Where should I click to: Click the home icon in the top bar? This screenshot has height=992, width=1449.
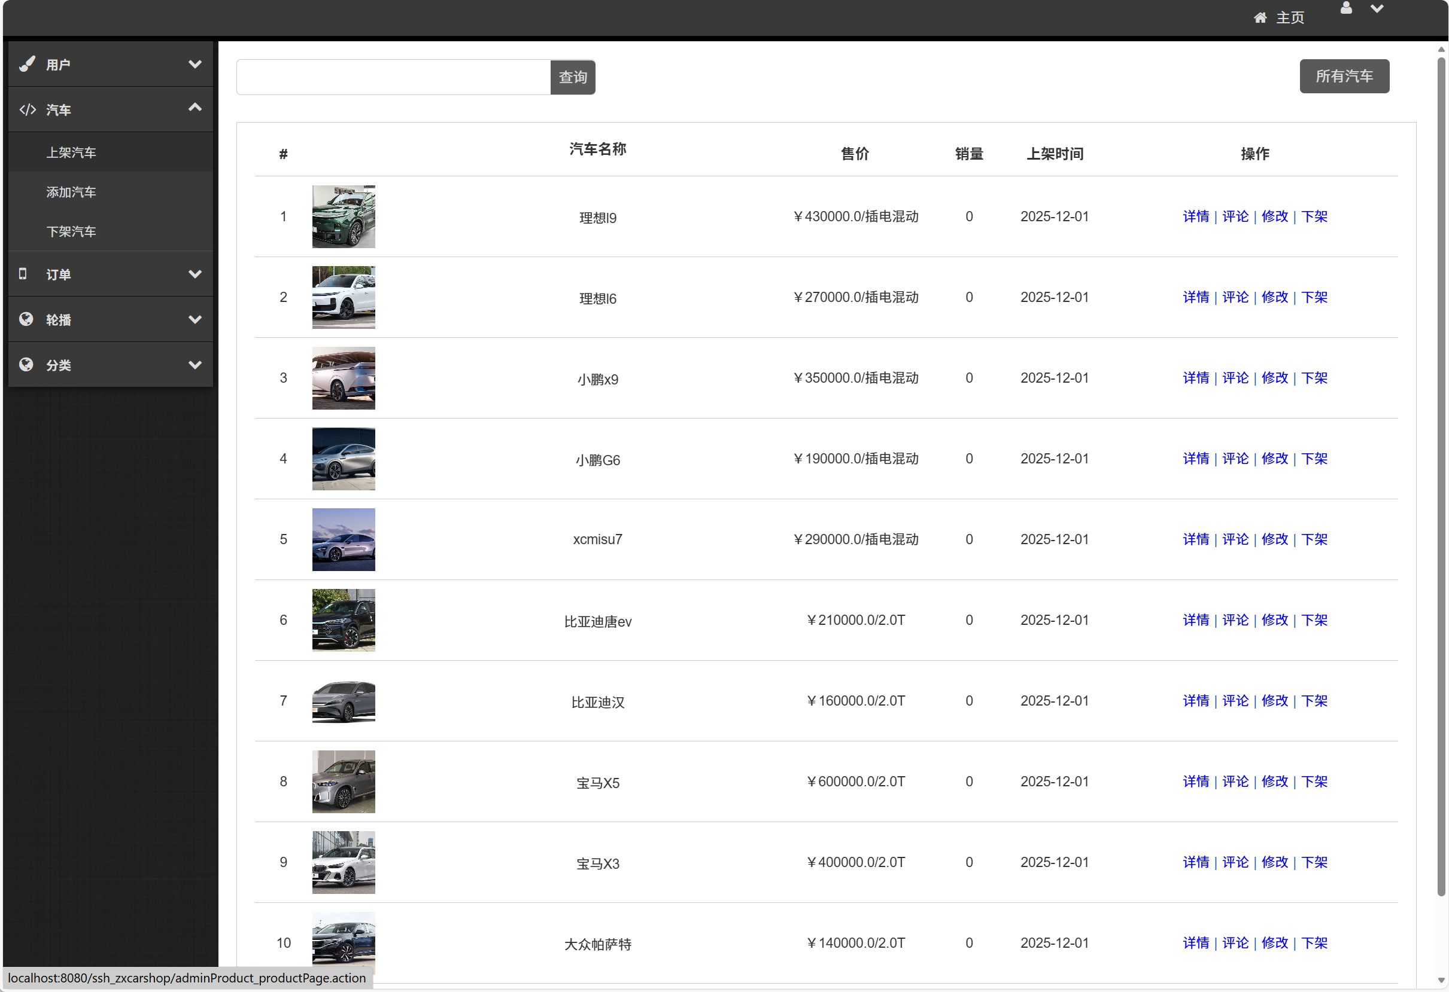pos(1260,17)
